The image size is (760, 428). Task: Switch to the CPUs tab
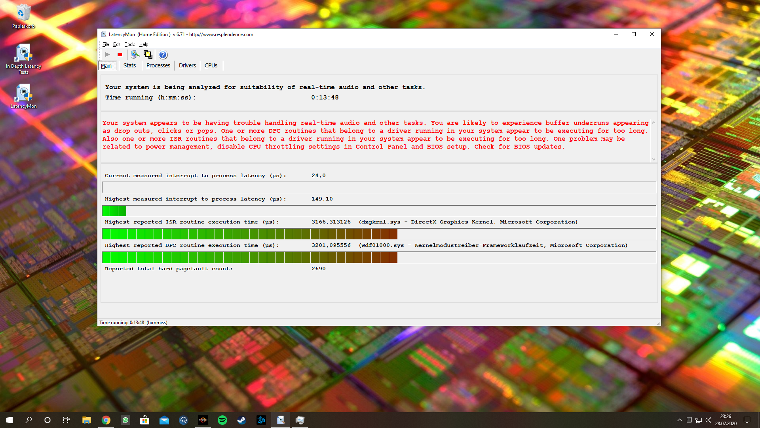[x=211, y=66]
